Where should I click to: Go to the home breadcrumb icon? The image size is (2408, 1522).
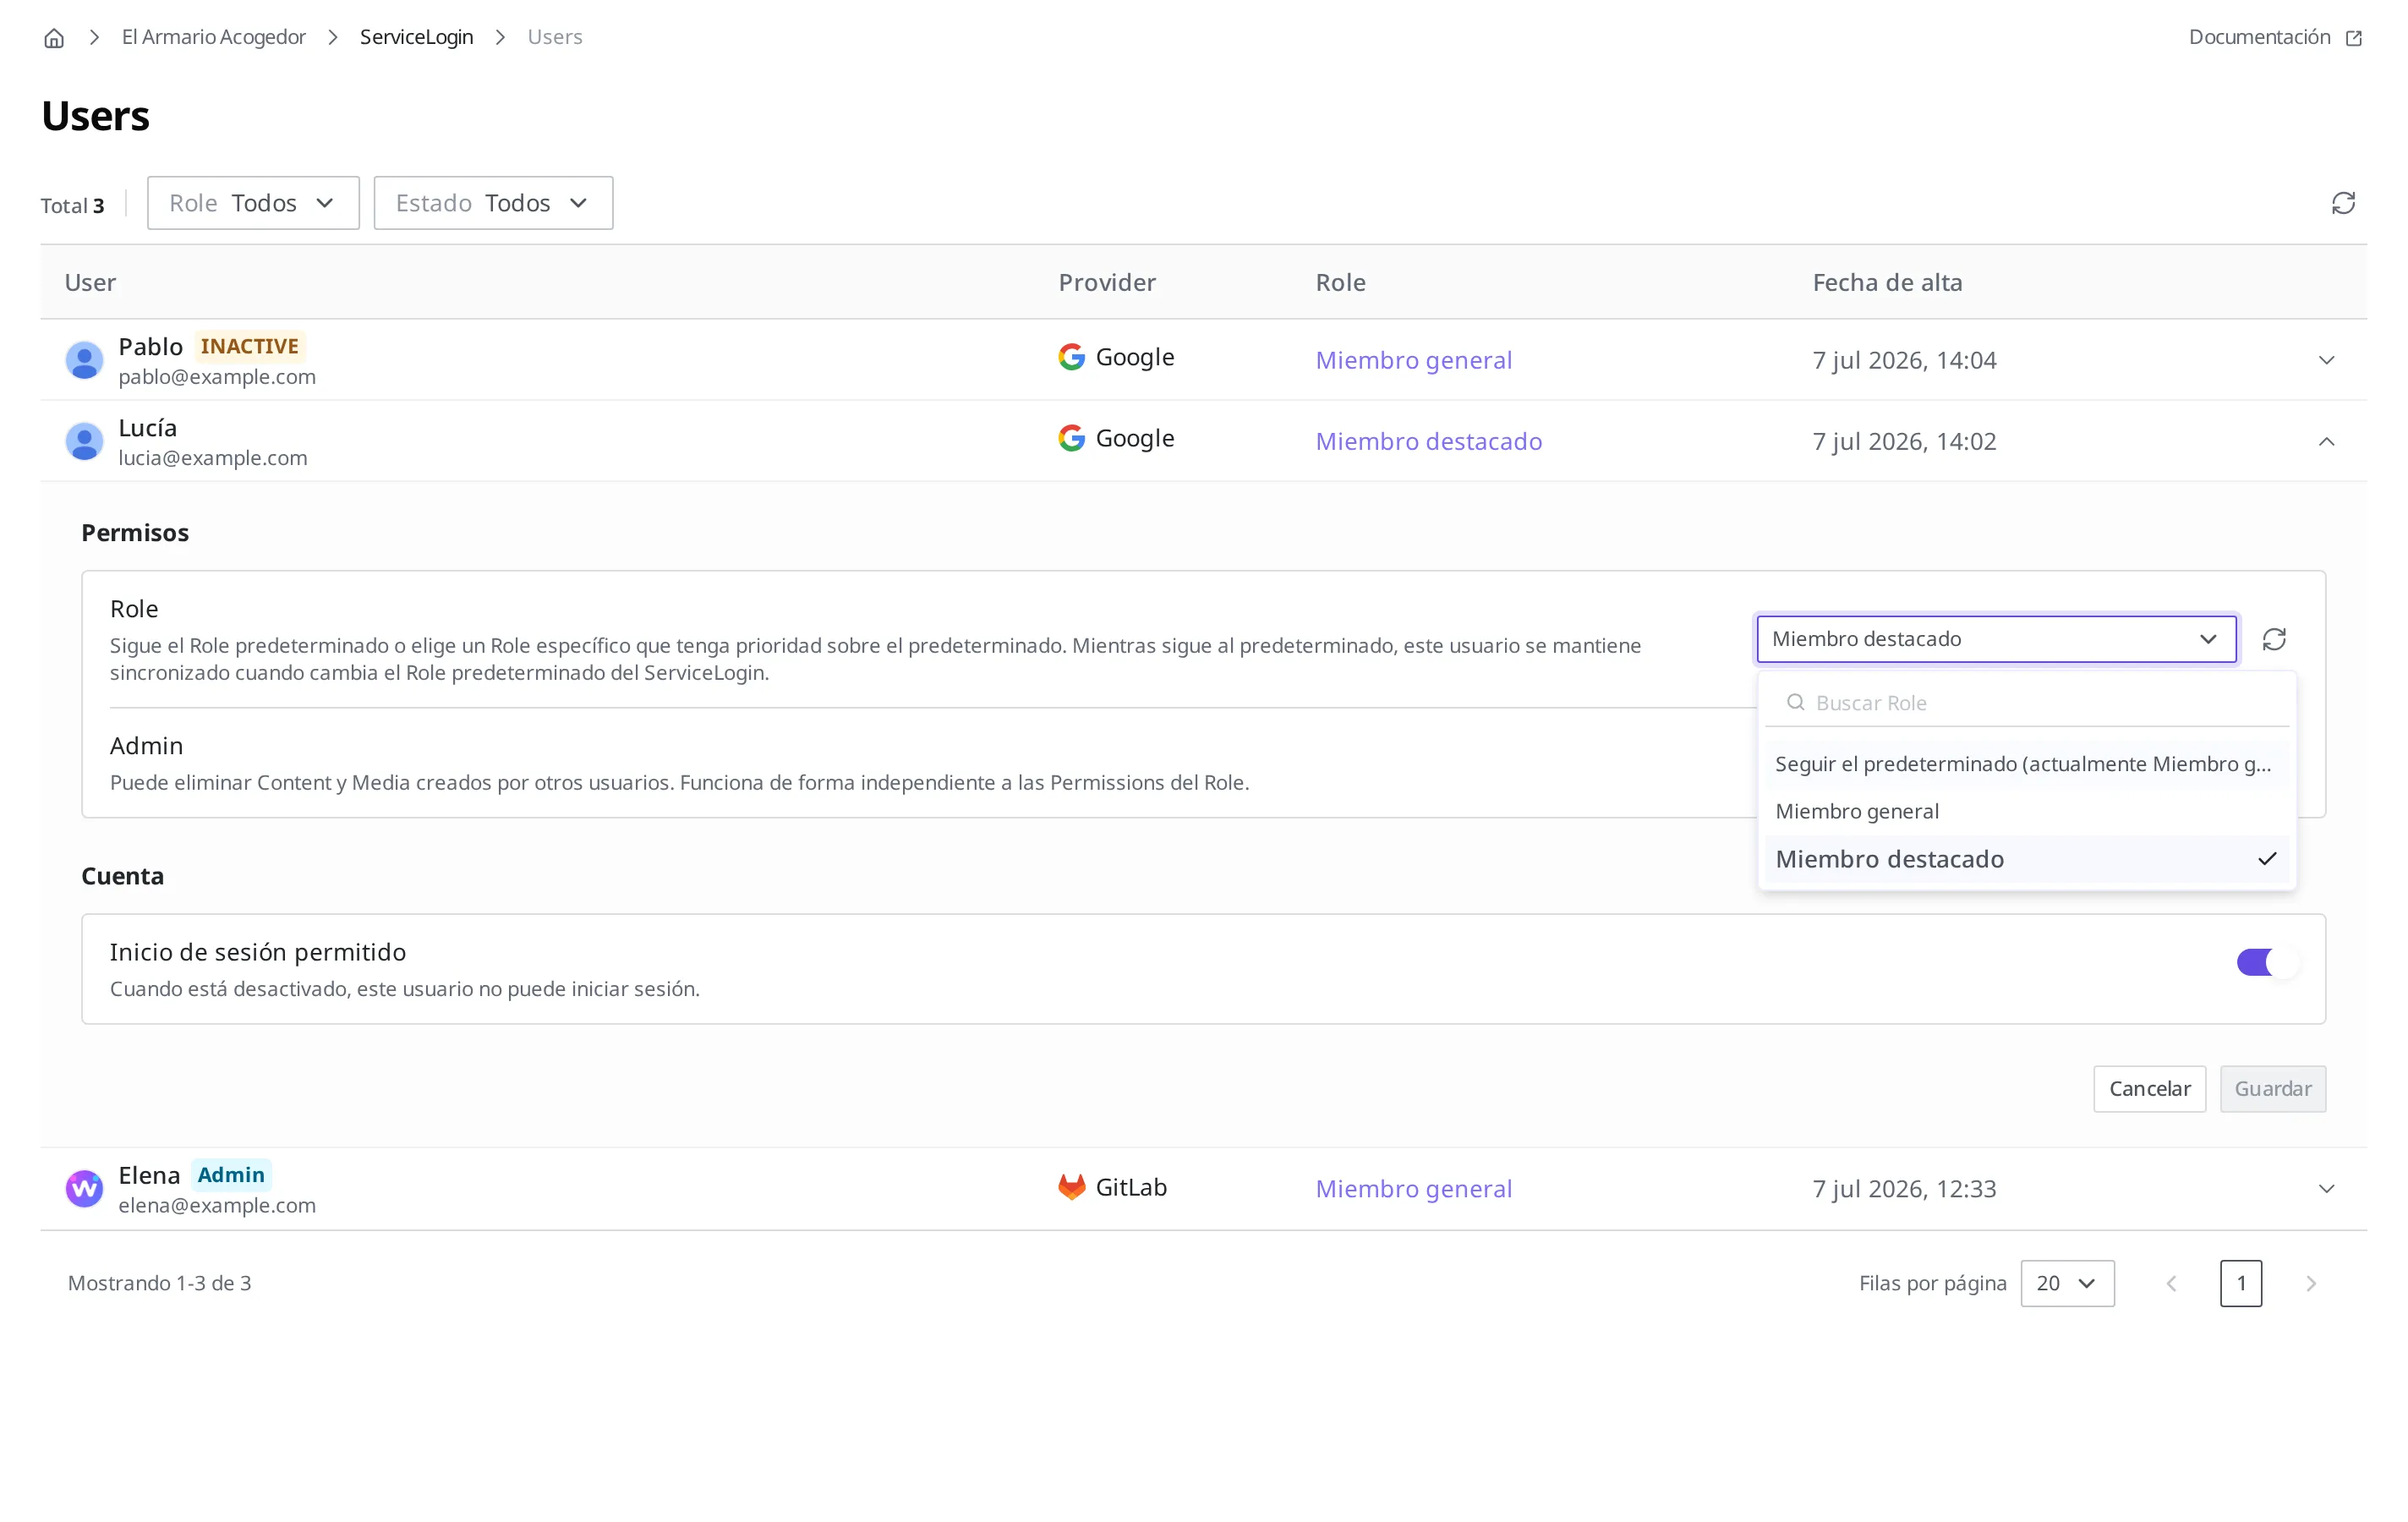click(x=54, y=38)
